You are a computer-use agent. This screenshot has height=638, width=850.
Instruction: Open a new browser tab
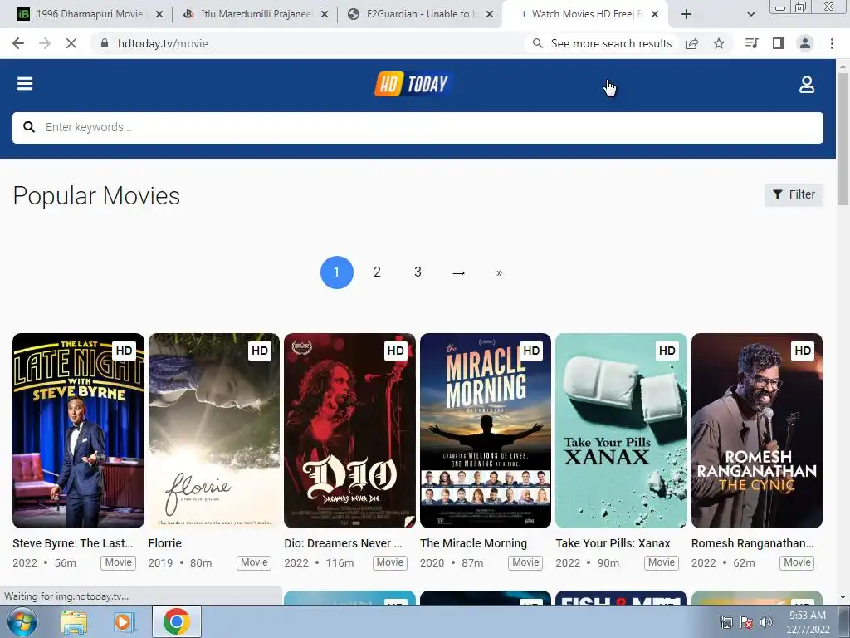coord(686,14)
